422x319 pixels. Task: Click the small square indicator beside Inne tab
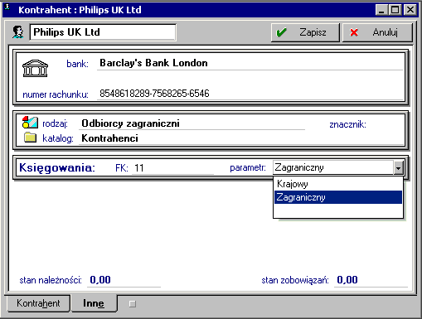coord(133,304)
